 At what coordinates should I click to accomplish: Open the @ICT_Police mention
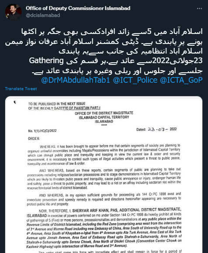pos(135,80)
